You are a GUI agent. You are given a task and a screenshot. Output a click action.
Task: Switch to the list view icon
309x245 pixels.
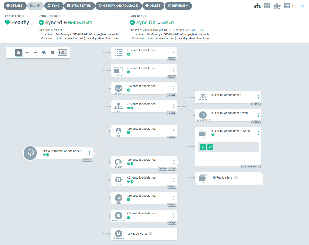click(287, 6)
